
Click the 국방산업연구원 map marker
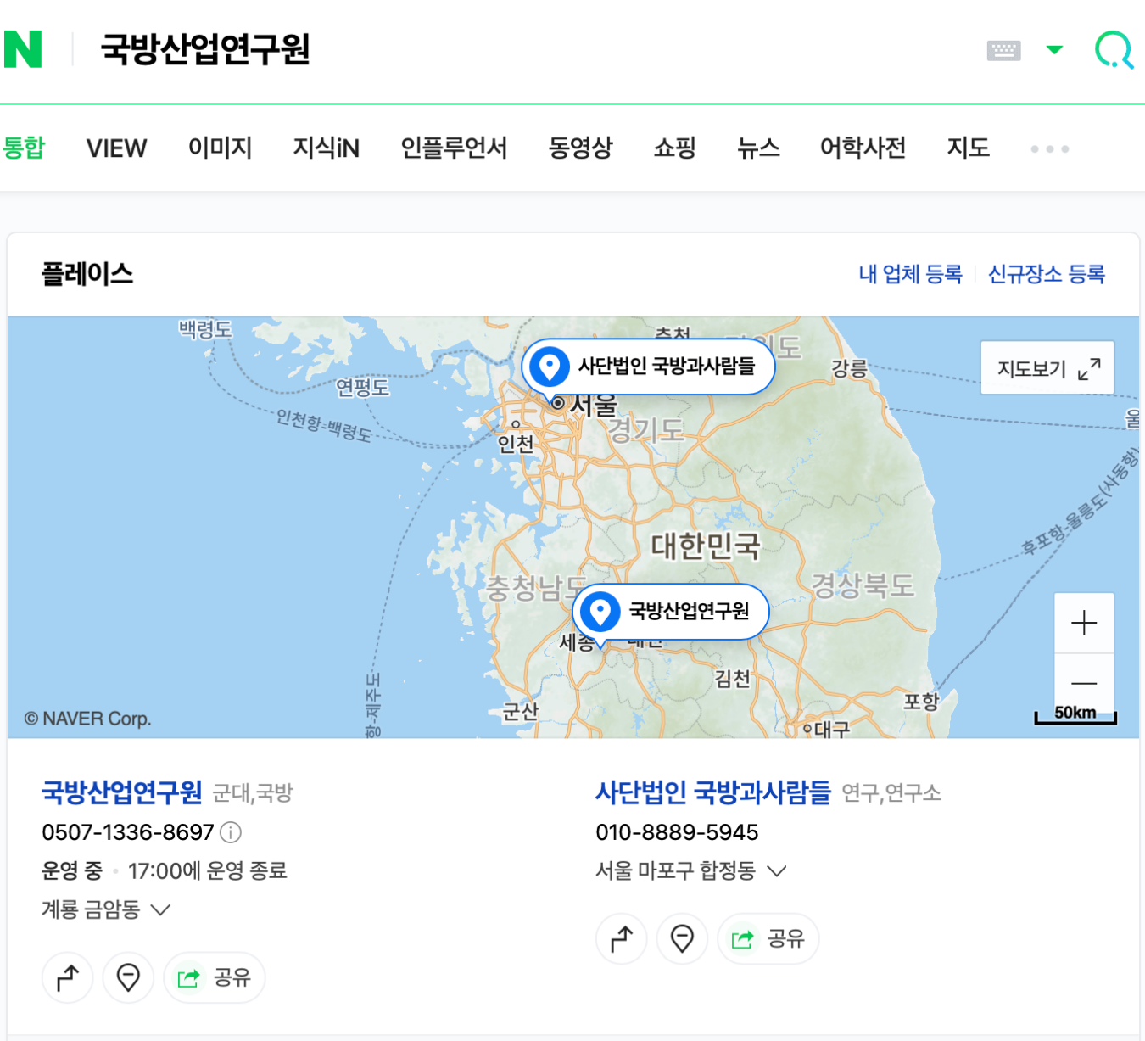click(670, 611)
